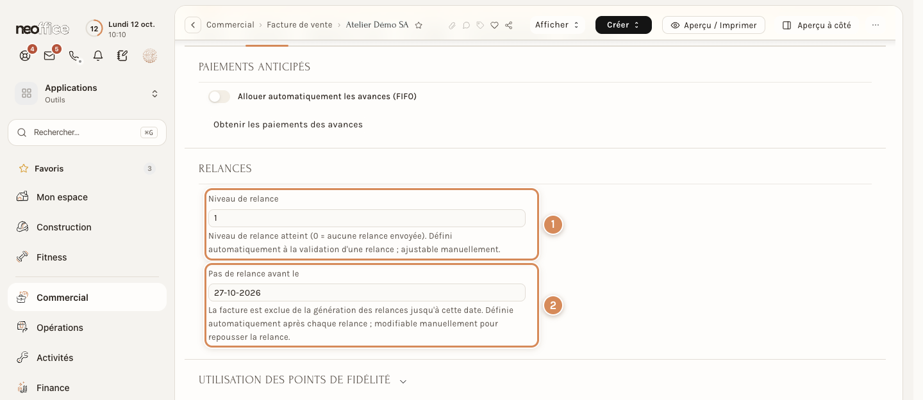Screen dimensions: 923x400
Task: Select the Commercial module
Action: click(x=87, y=298)
